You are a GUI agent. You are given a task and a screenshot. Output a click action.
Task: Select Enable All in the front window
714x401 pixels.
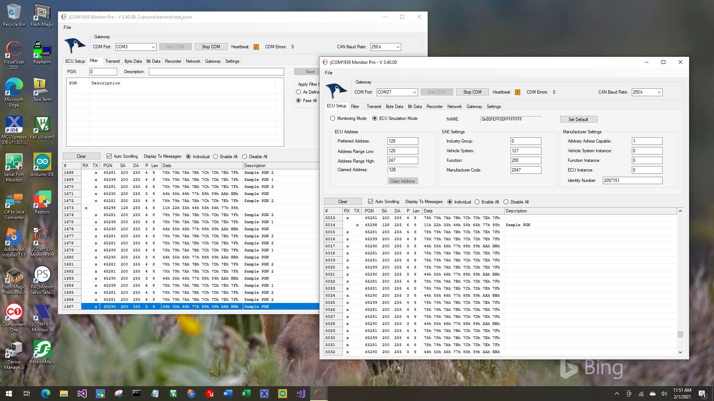477,202
